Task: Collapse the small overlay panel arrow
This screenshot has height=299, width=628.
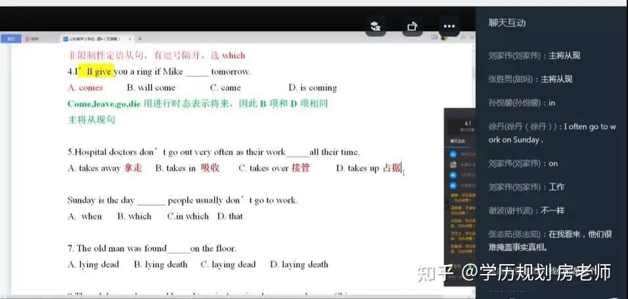Action: pos(447,205)
